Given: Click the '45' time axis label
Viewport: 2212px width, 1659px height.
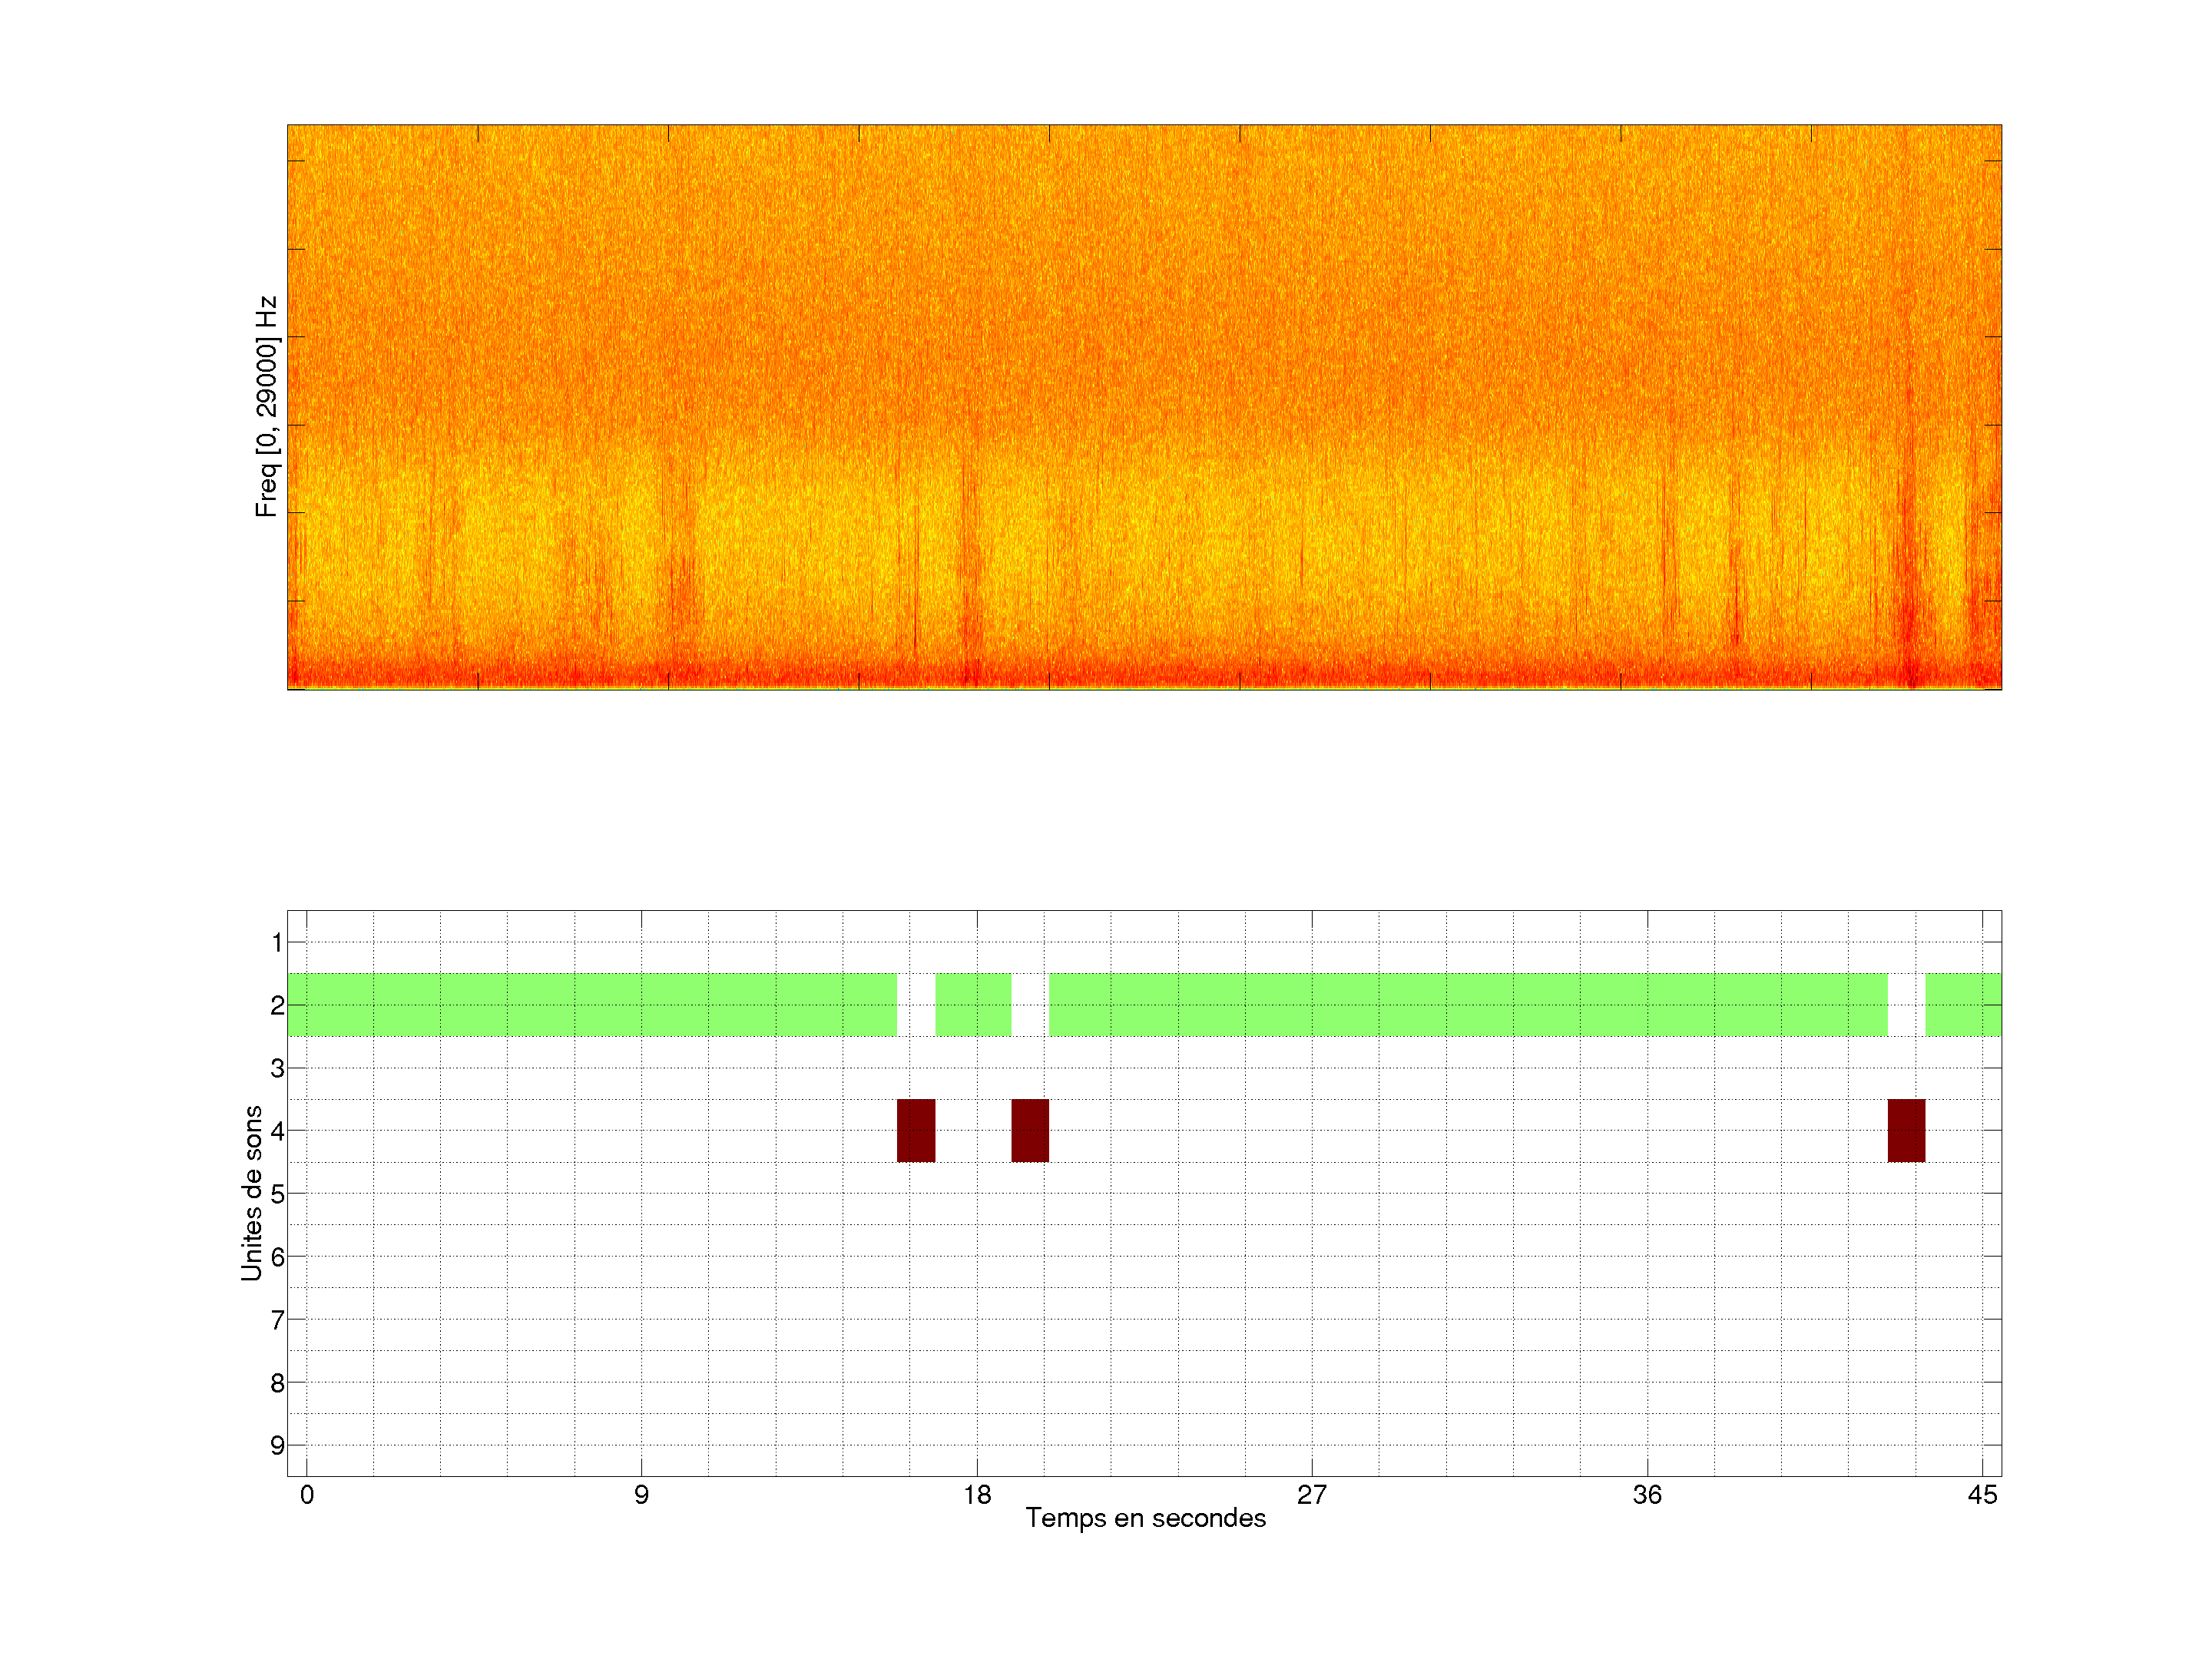Looking at the screenshot, I should point(1982,1495).
